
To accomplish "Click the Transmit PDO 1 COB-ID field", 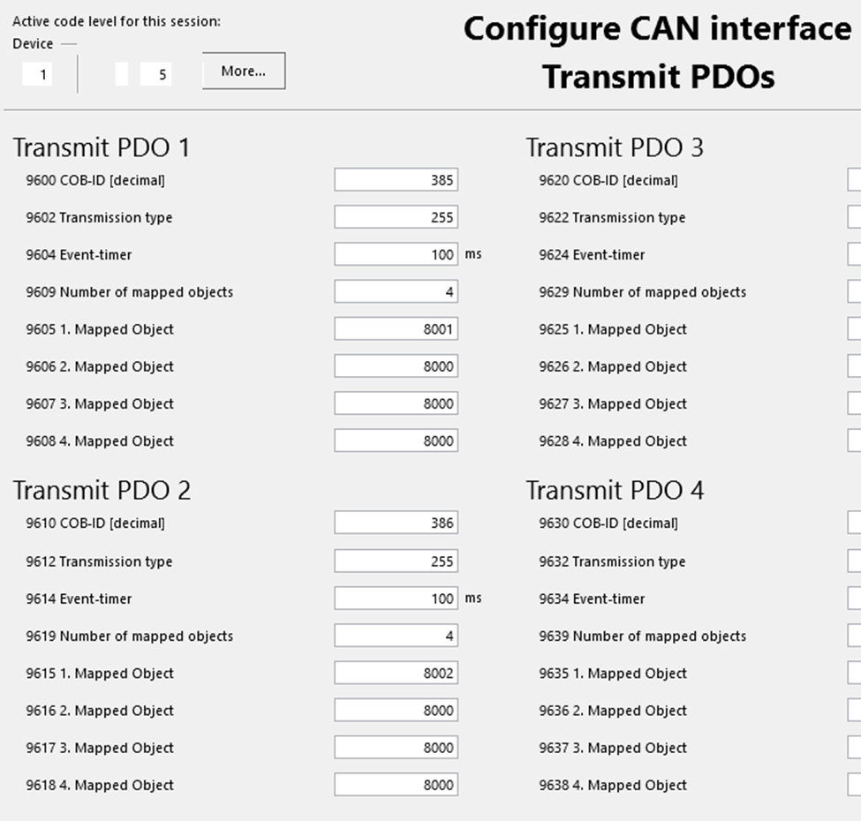I will pyautogui.click(x=396, y=180).
